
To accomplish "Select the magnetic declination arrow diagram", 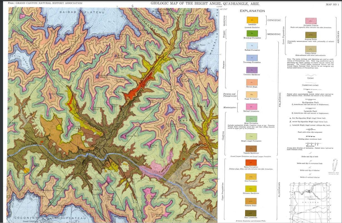I will coord(335,165).
